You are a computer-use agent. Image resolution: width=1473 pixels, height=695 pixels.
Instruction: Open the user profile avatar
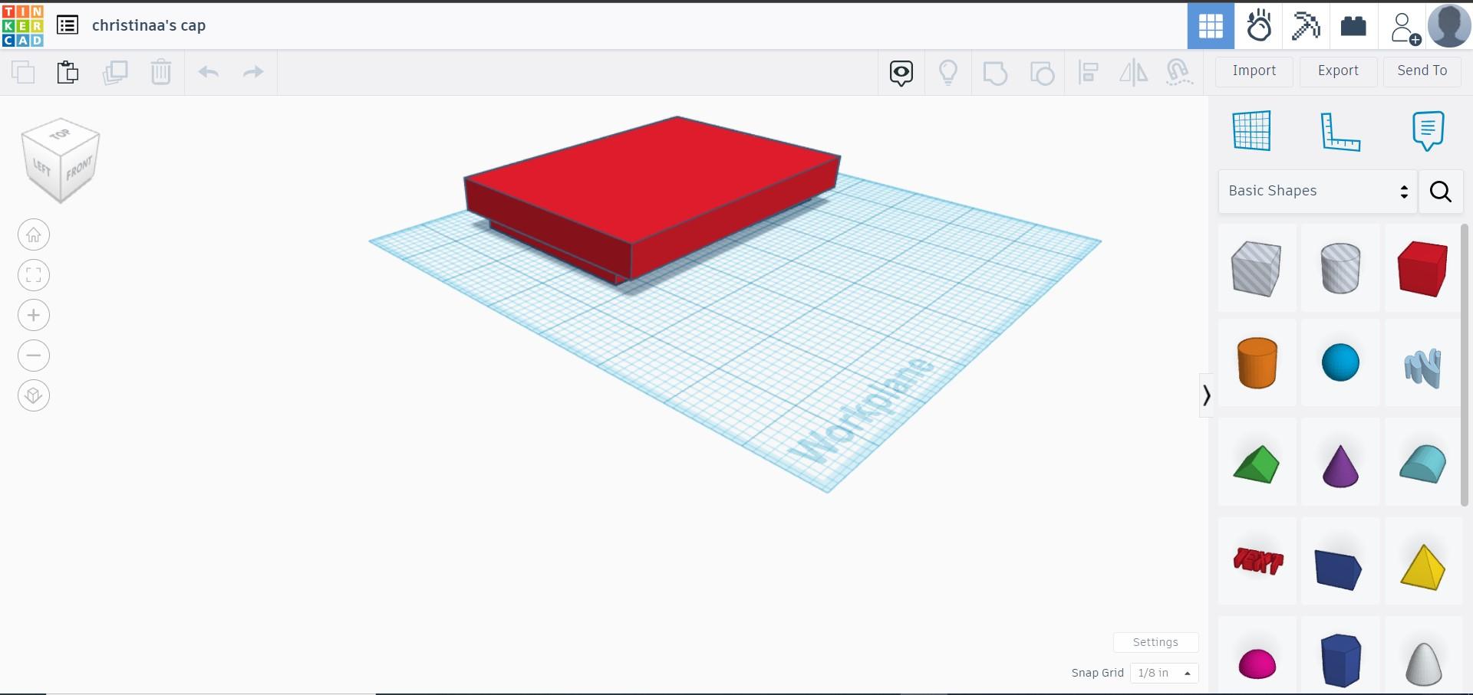tap(1448, 25)
